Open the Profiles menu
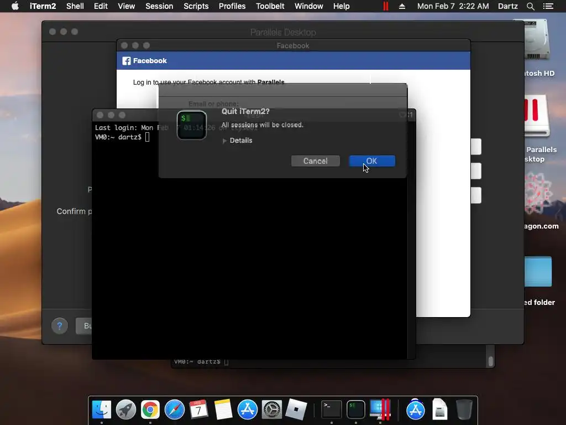The width and height of the screenshot is (566, 425). [232, 6]
